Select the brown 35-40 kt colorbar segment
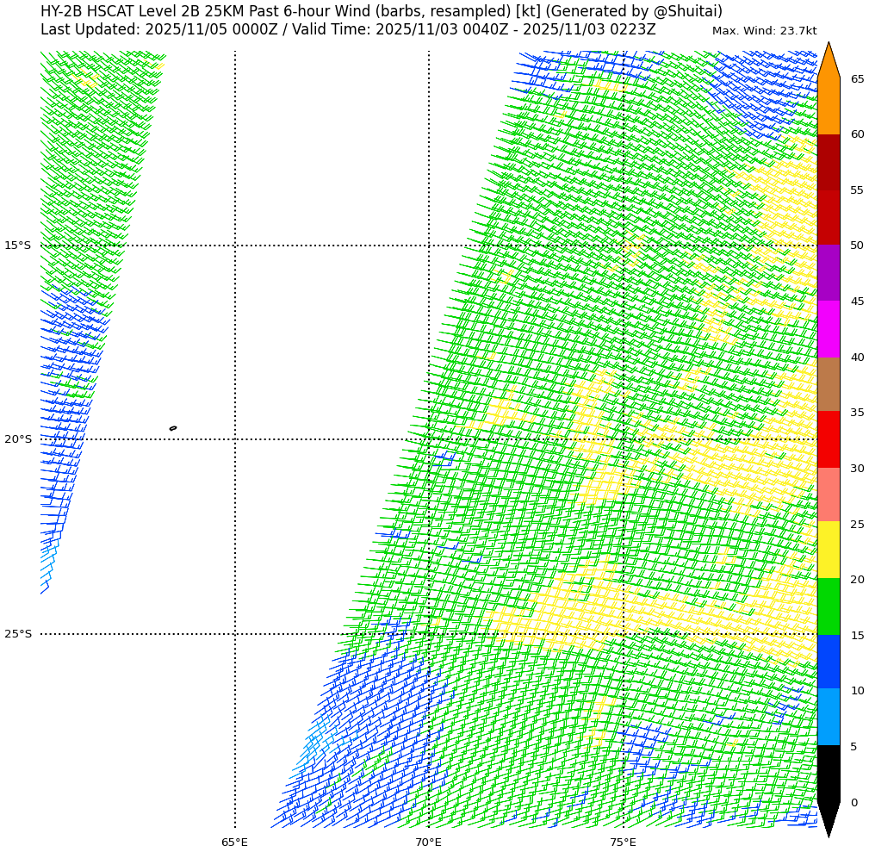The height and width of the screenshot is (852, 869). pos(828,384)
